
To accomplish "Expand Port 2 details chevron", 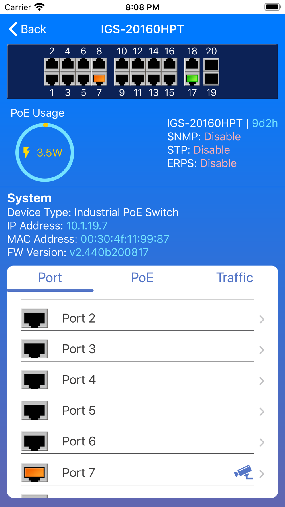I will [262, 319].
